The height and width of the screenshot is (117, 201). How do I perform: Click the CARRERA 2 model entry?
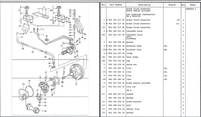coord(191,9)
